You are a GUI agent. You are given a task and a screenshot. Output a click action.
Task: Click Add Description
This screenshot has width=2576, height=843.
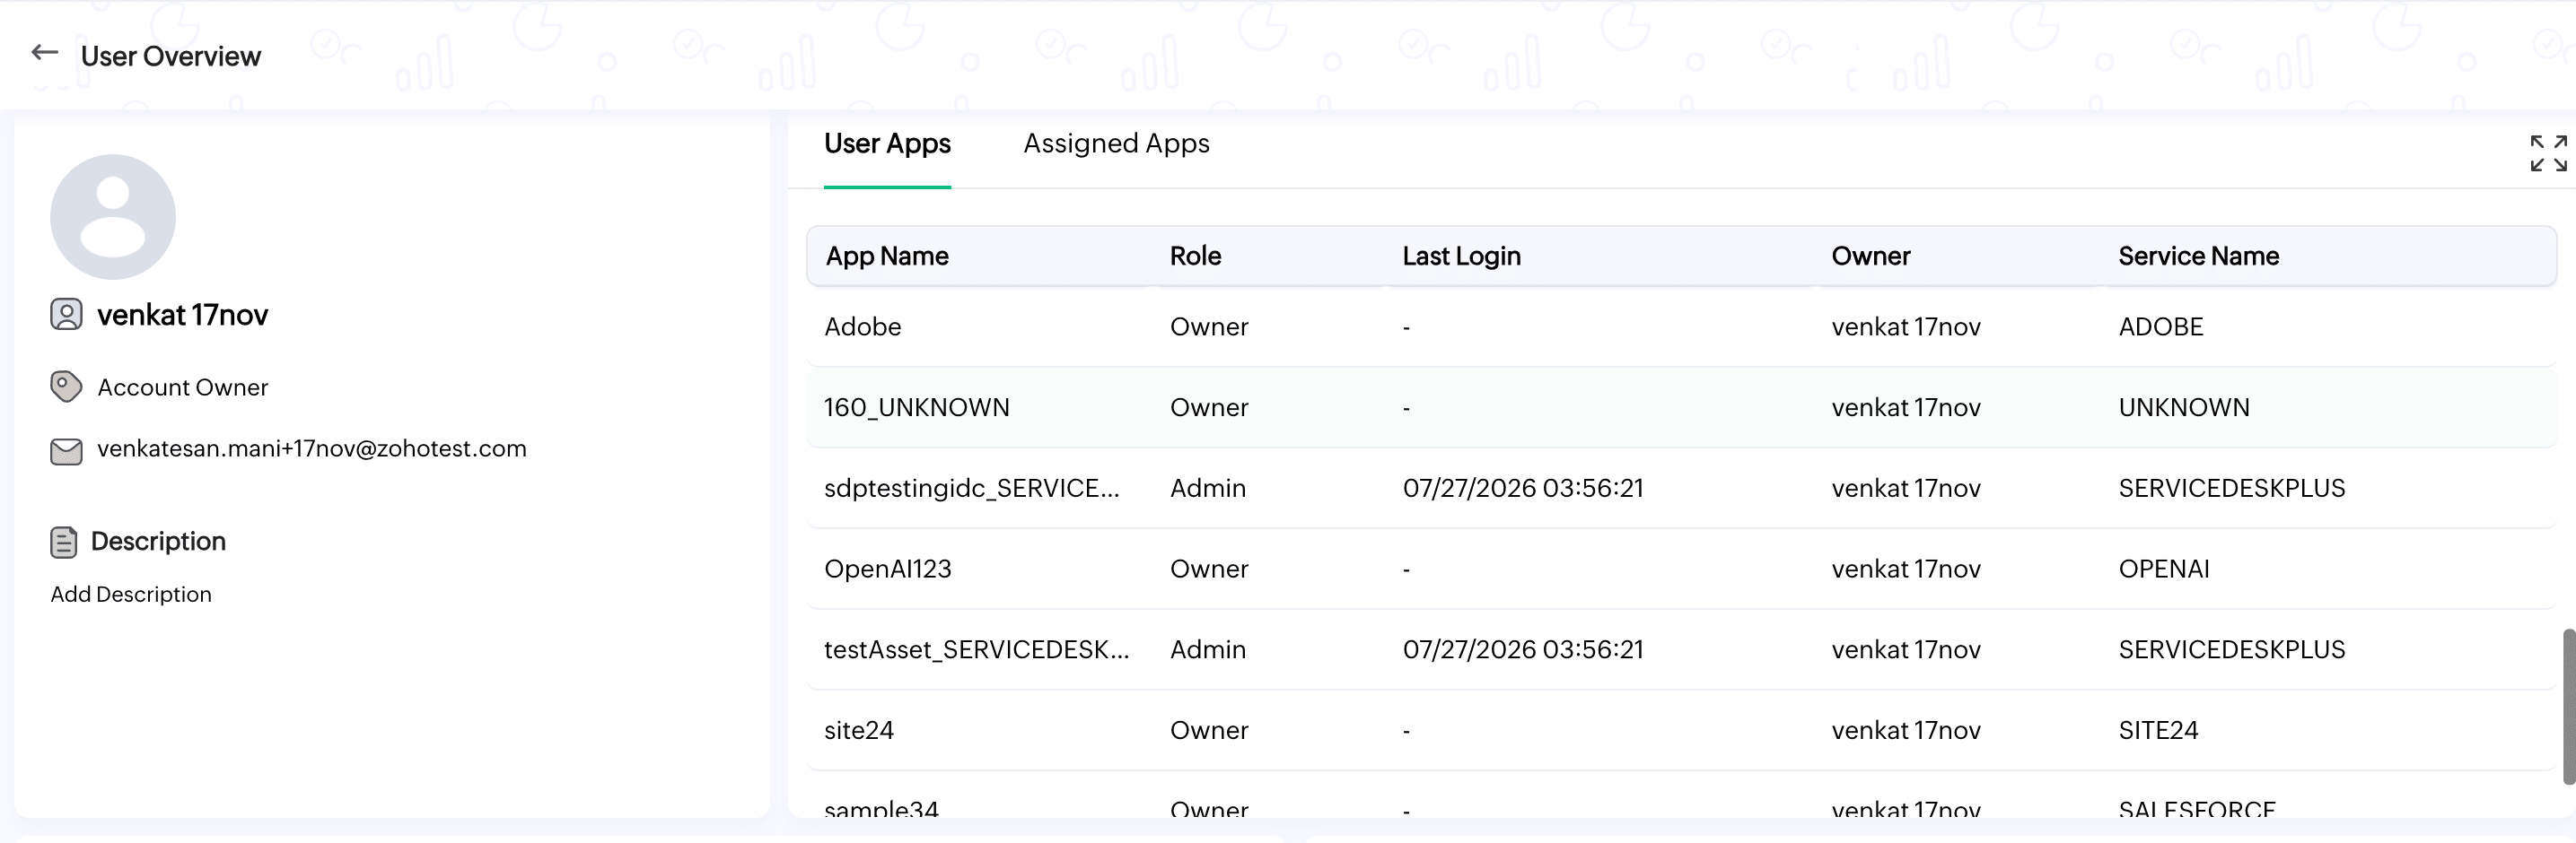tap(131, 595)
